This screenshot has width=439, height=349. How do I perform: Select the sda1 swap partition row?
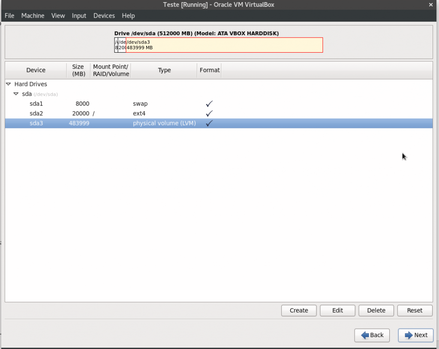coord(36,104)
